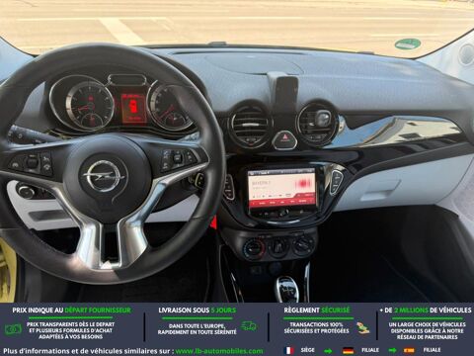Click the red hazard warning triangle button
This screenshot has height=356, width=474.
pyautogui.click(x=284, y=140)
